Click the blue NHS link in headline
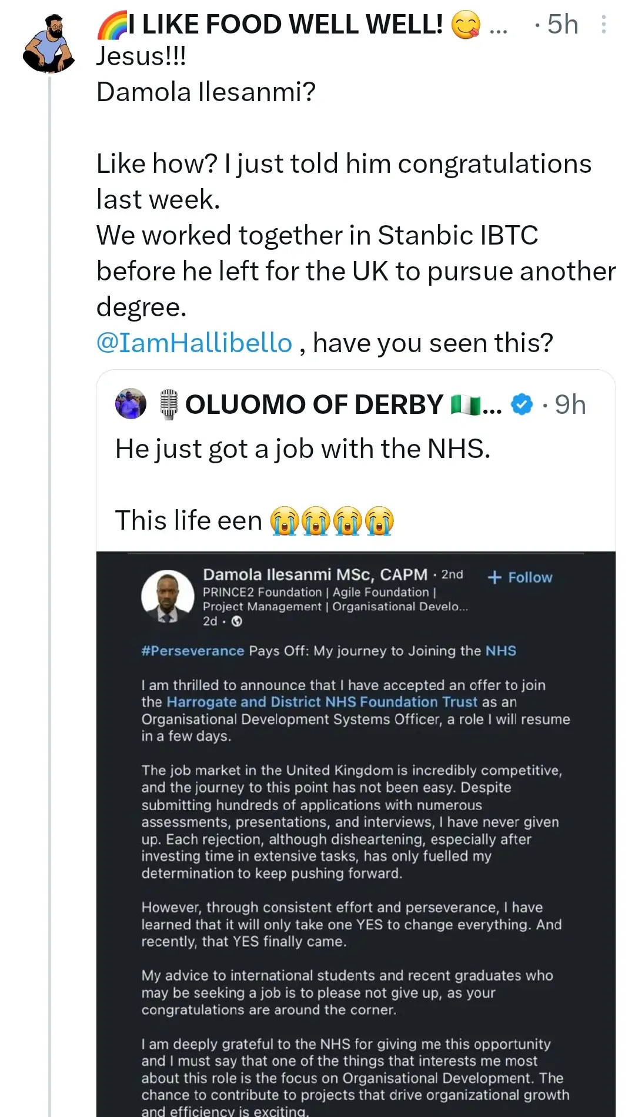Image resolution: width=635 pixels, height=1117 pixels. (500, 651)
